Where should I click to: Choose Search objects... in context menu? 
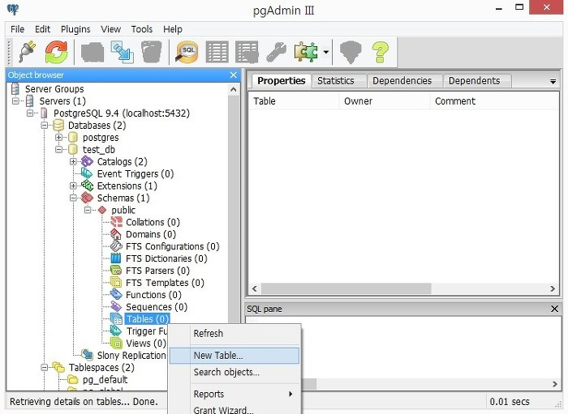tap(235, 372)
